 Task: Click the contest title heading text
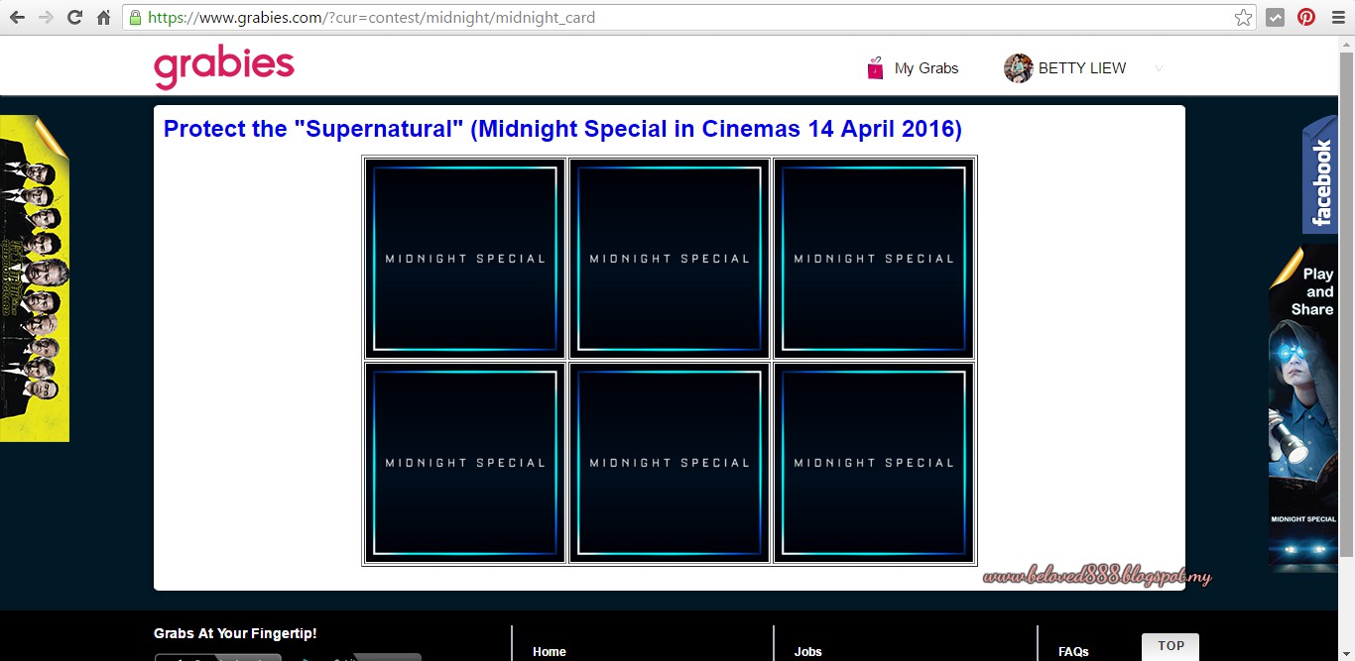(562, 129)
